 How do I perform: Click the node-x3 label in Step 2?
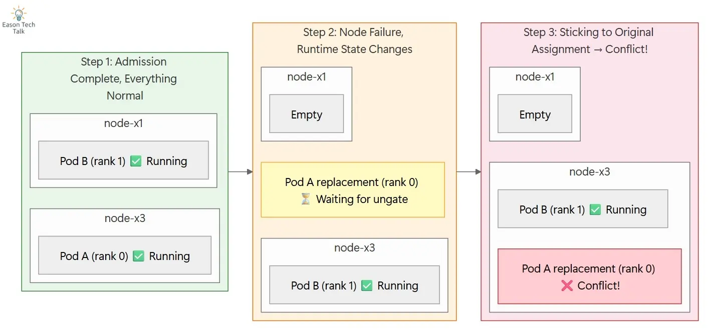coord(355,247)
